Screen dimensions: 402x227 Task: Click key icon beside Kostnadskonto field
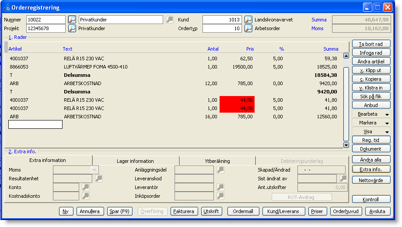point(86,196)
